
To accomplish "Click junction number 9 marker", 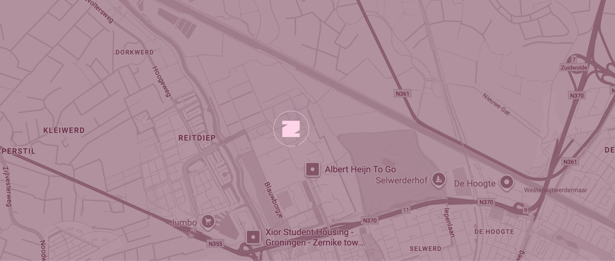I will [526, 210].
